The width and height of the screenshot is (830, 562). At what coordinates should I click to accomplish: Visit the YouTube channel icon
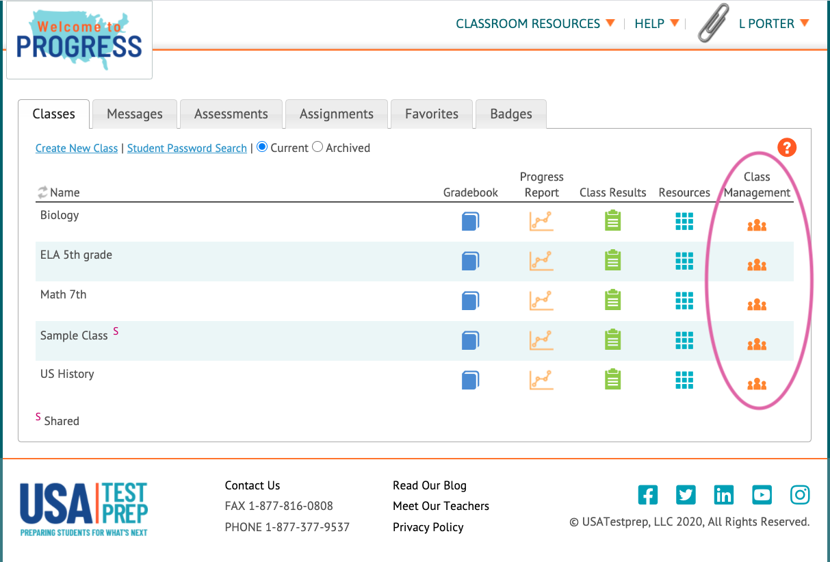click(x=762, y=494)
